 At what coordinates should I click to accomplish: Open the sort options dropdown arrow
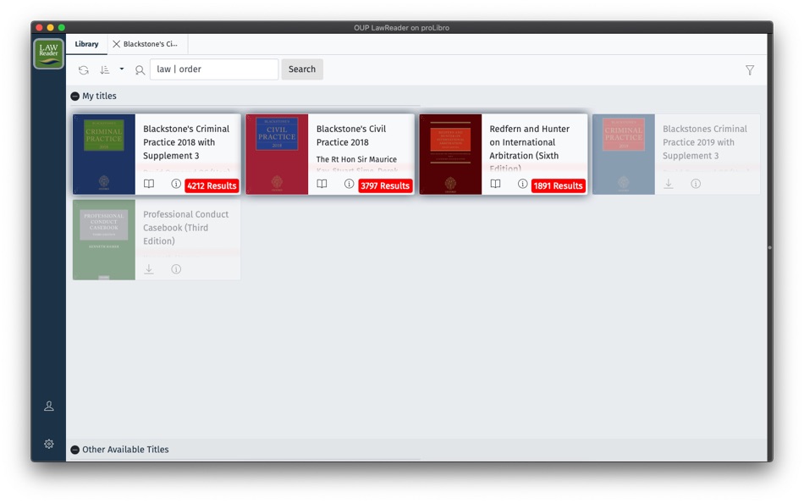[122, 69]
